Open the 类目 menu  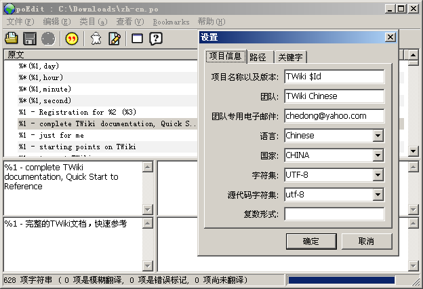pos(94,22)
